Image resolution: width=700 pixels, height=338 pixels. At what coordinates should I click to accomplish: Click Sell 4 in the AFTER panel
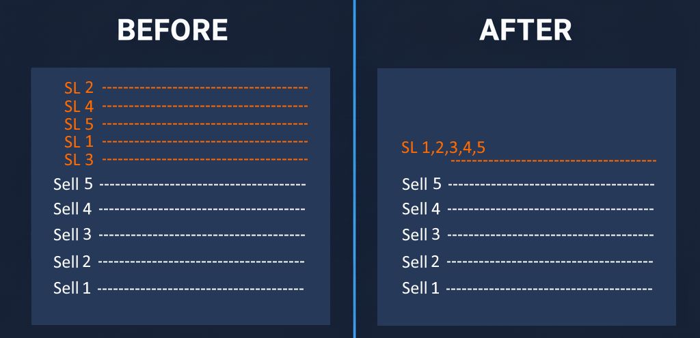coord(421,208)
